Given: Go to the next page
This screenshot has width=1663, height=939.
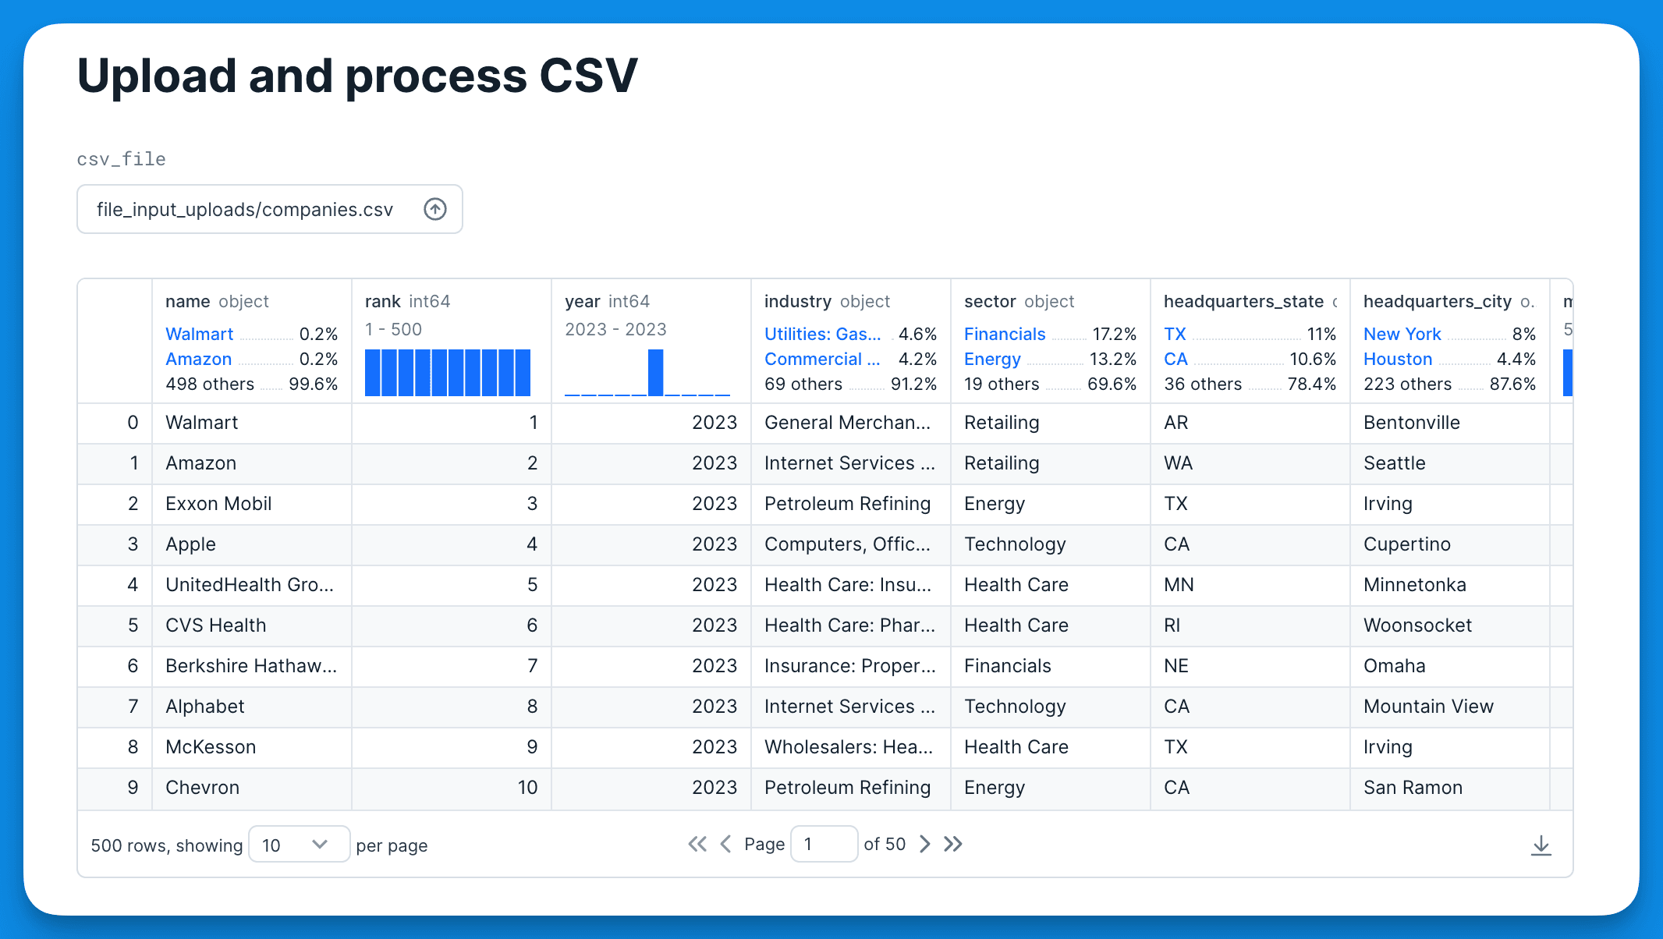Looking at the screenshot, I should pos(925,844).
